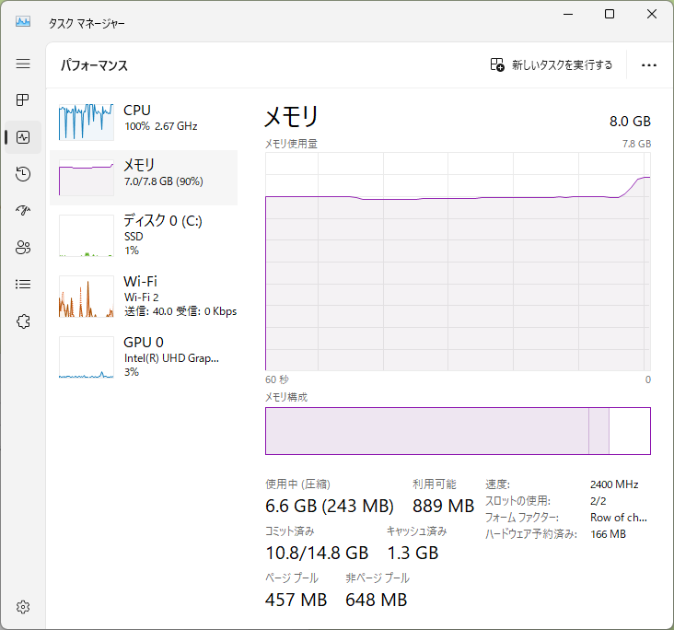Select the Performance page icon

(23, 137)
